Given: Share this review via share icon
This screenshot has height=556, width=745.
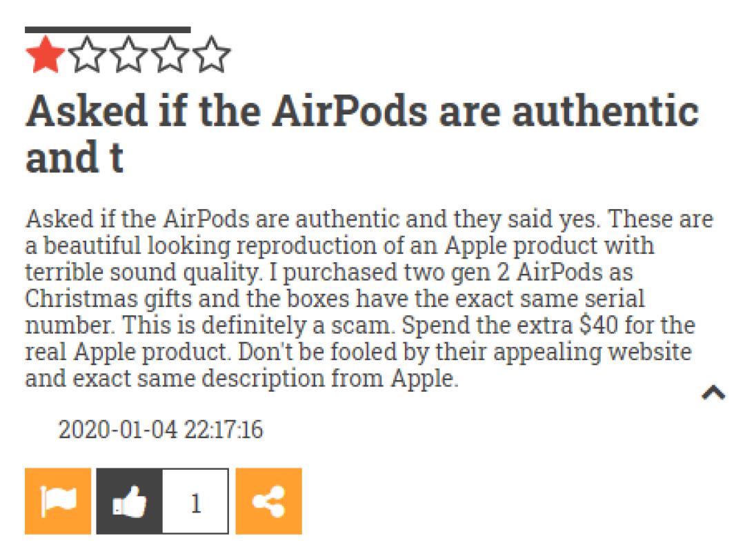Looking at the screenshot, I should pyautogui.click(x=268, y=502).
